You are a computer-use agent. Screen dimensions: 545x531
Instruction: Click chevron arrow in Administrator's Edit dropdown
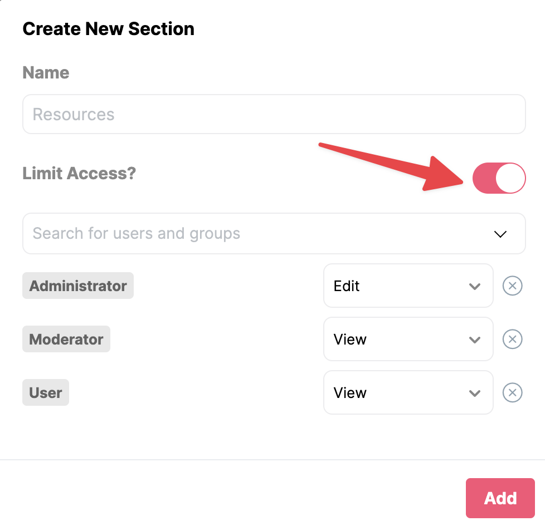point(474,286)
